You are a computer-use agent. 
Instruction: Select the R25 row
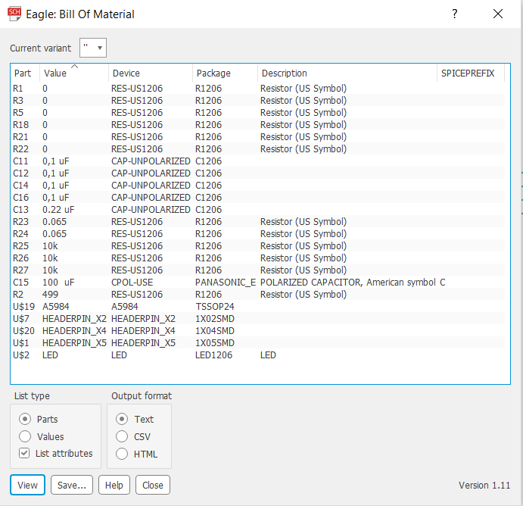[x=258, y=246]
